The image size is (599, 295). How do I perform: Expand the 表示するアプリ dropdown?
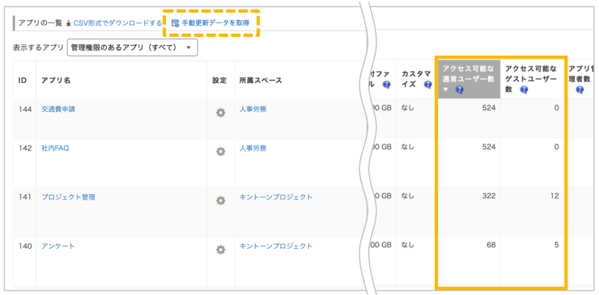(x=133, y=47)
